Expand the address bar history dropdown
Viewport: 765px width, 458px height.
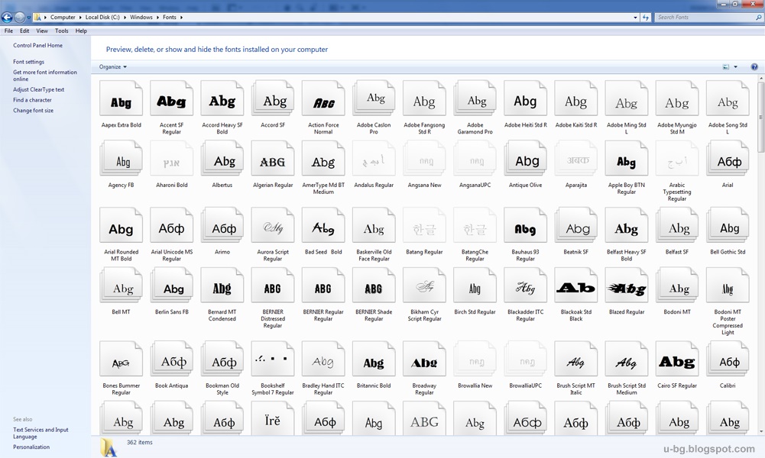click(635, 17)
